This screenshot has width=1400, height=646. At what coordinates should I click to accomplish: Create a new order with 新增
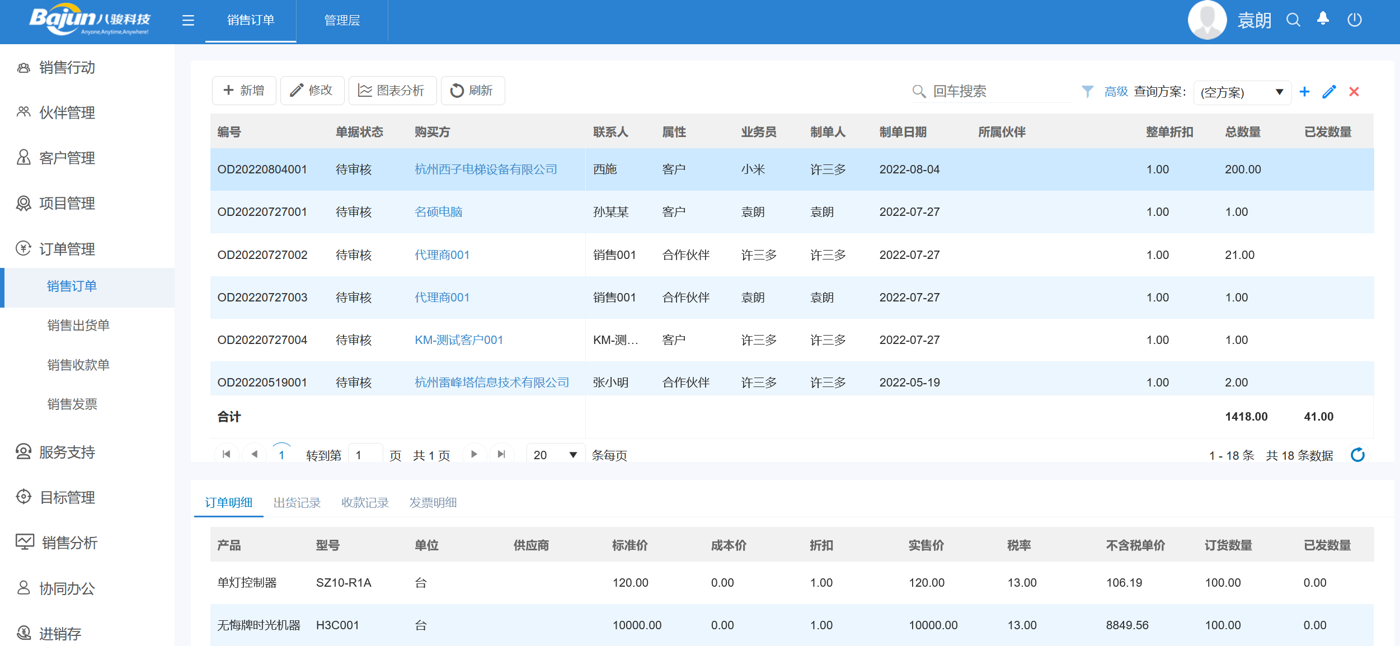[244, 90]
